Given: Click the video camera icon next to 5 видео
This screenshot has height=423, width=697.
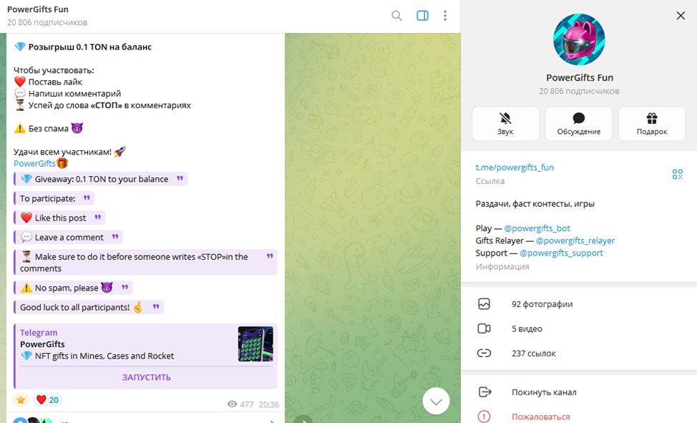Looking at the screenshot, I should tap(484, 329).
